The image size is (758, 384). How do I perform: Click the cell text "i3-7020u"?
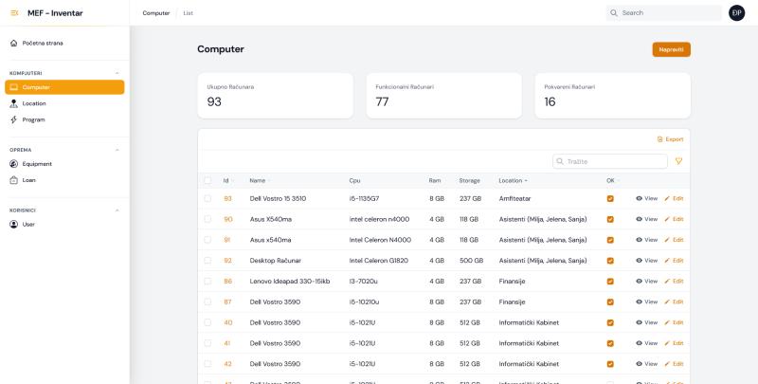pos(363,281)
